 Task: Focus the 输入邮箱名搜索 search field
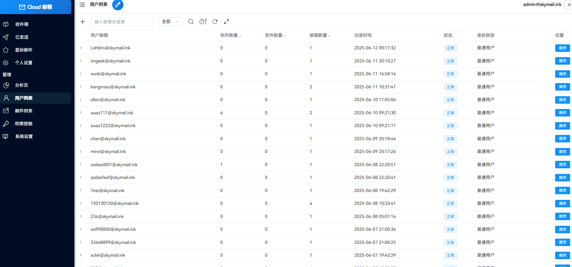122,22
